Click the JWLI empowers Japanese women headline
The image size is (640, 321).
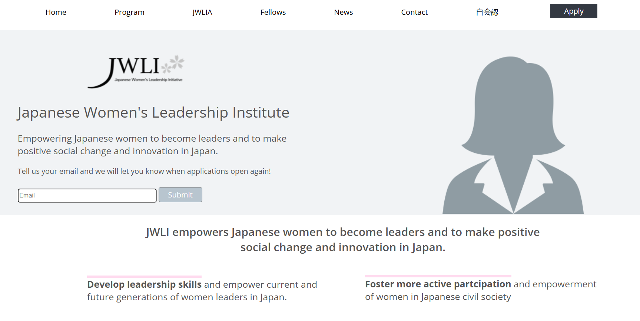[x=342, y=240]
